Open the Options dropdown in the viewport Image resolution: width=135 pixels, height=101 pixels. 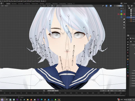click(123, 8)
